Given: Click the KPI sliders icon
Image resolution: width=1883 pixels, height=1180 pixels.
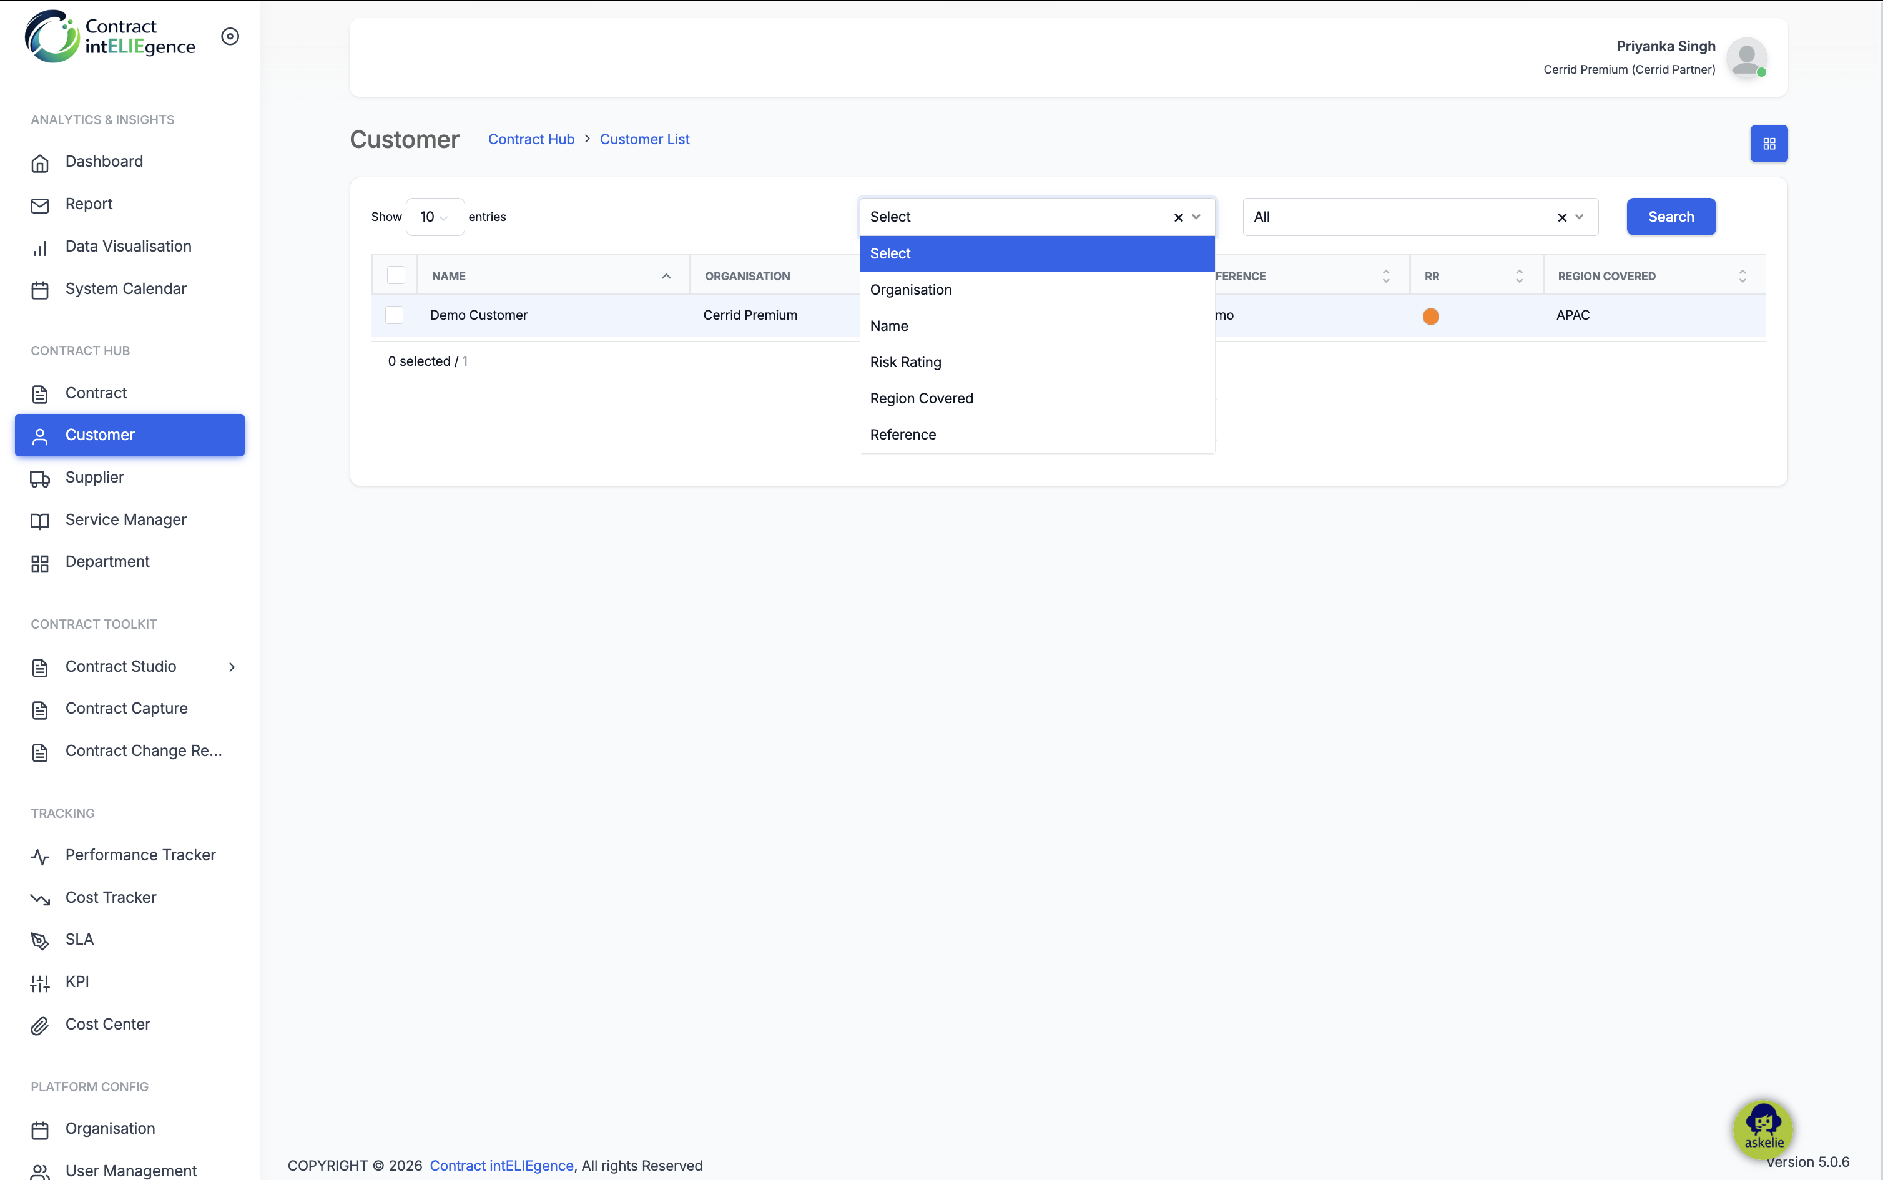Looking at the screenshot, I should coord(40,983).
